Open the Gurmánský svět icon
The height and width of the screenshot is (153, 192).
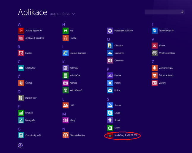21,135
